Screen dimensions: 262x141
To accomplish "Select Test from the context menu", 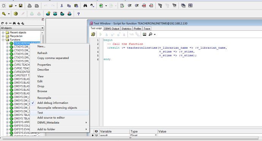I will (60, 113).
